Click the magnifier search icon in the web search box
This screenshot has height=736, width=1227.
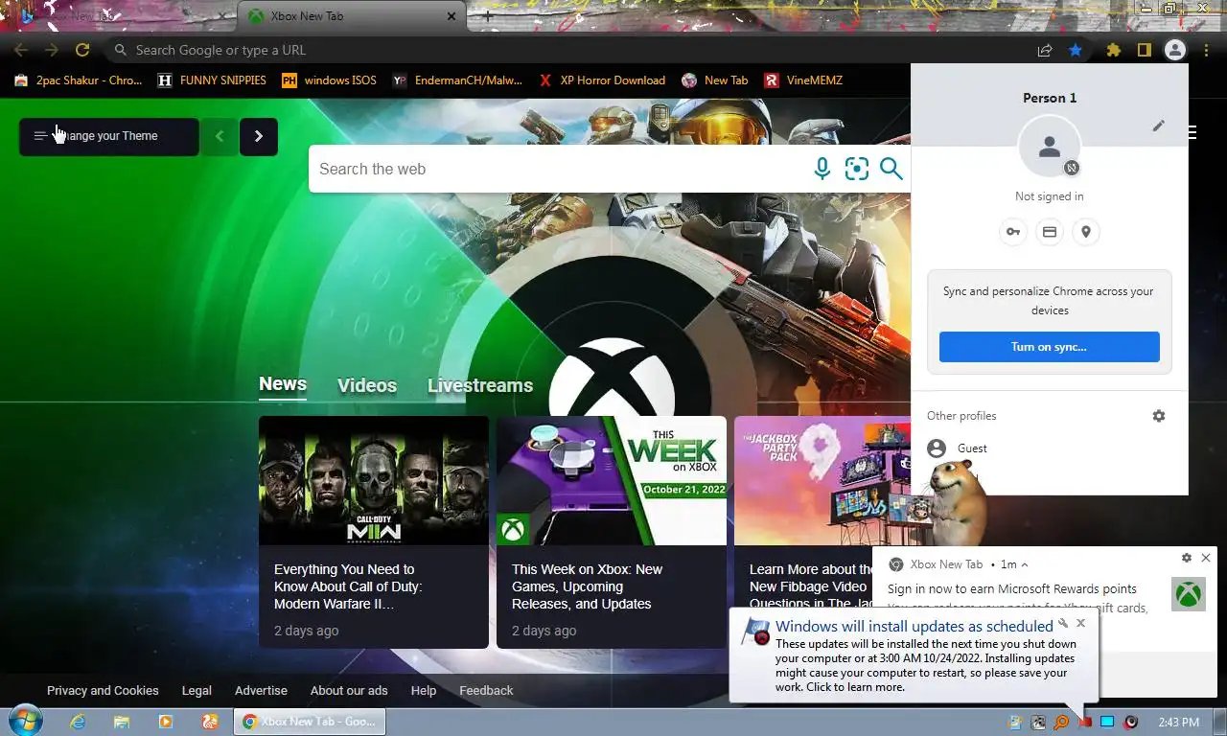tap(891, 169)
